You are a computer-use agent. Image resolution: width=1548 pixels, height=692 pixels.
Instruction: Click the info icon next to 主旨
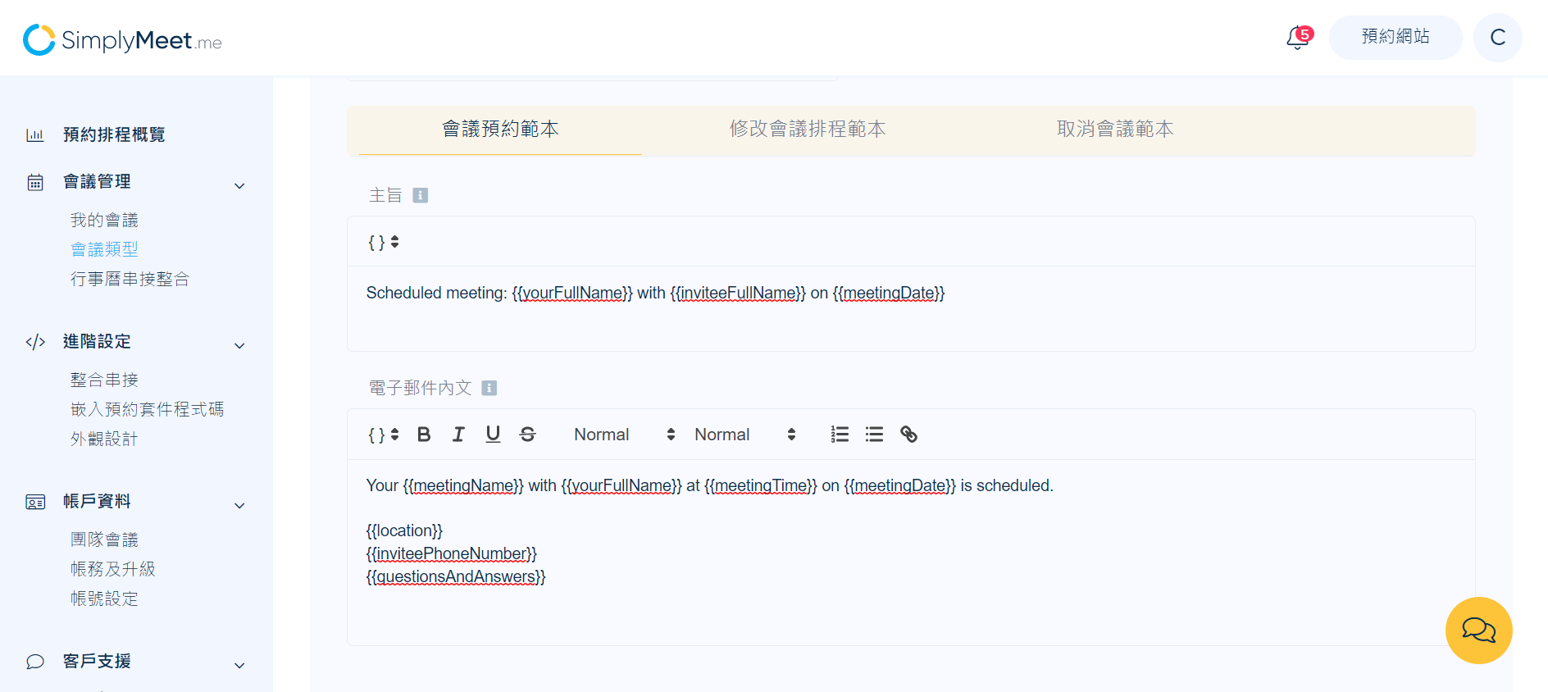point(420,195)
